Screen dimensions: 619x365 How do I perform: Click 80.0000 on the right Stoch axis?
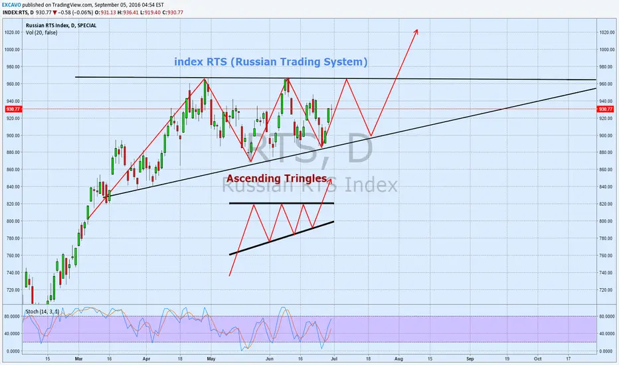[607, 317]
